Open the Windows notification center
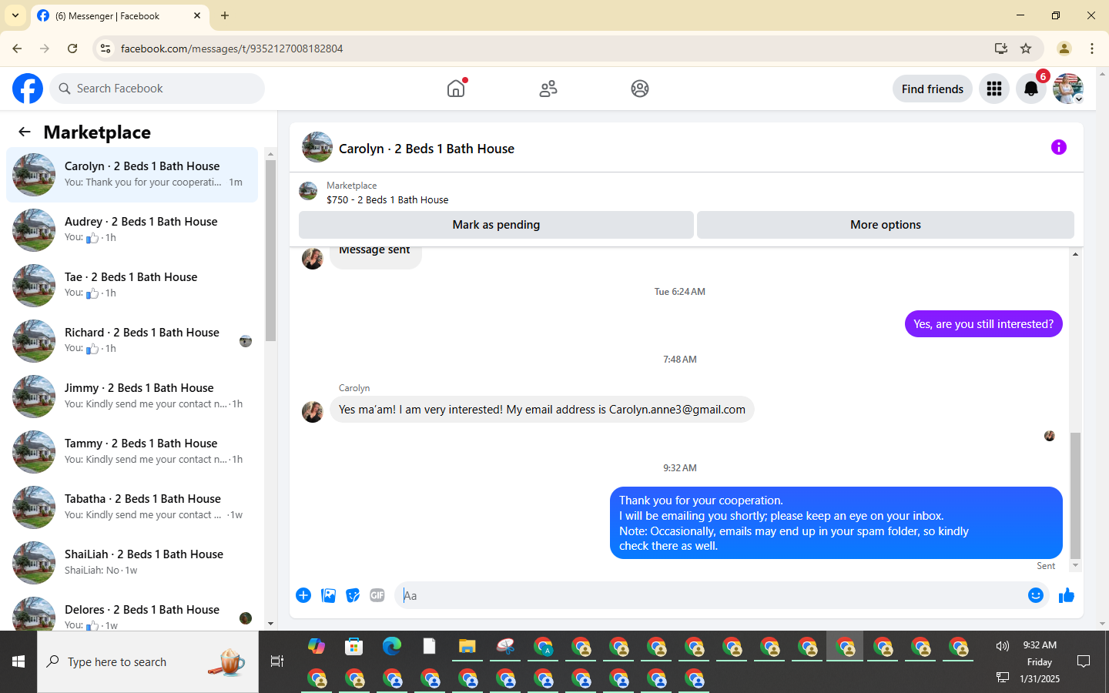 [x=1084, y=661]
